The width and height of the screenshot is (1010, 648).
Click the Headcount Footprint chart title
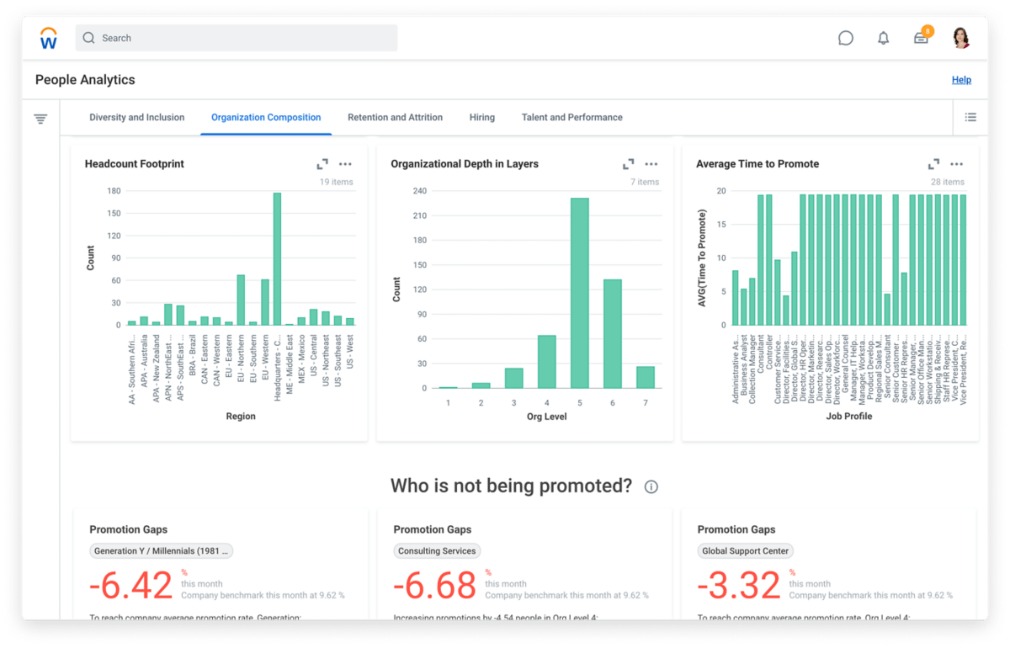point(135,164)
